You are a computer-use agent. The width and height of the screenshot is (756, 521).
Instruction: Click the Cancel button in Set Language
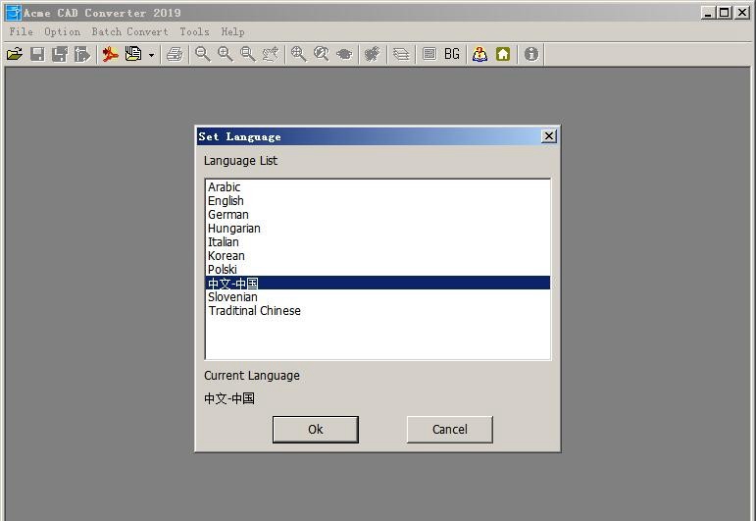click(x=449, y=430)
